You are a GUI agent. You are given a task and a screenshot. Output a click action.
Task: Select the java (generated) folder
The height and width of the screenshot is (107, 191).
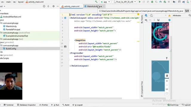(7, 42)
